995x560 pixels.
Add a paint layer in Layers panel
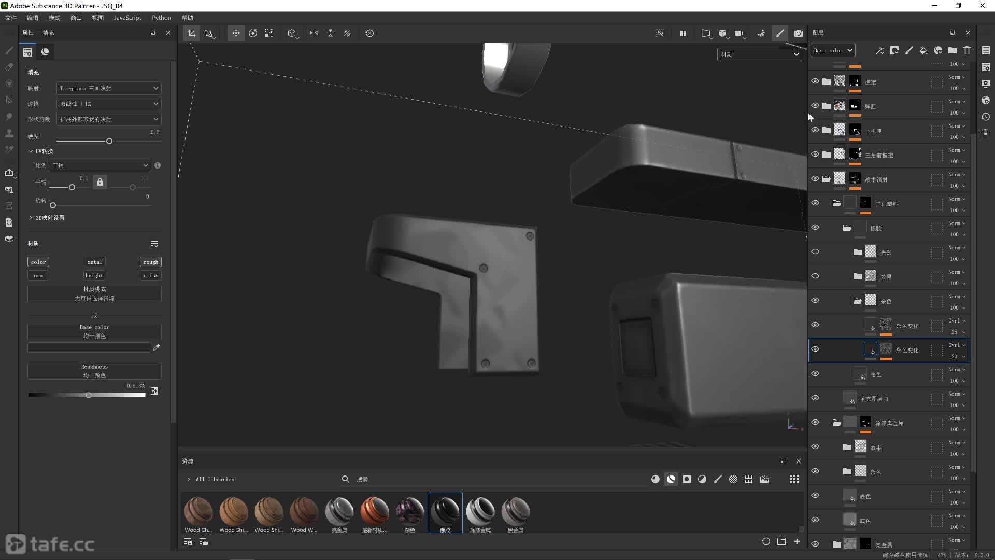coord(909,50)
